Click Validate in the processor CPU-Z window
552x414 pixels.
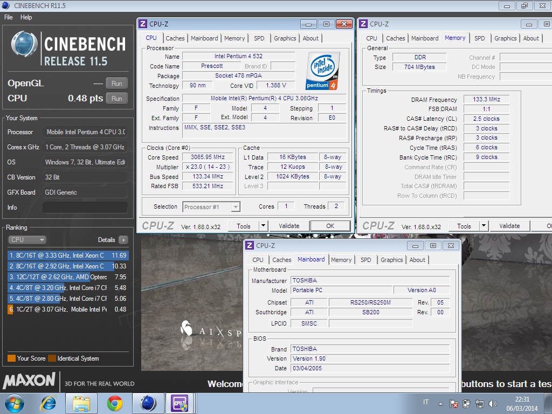289,226
